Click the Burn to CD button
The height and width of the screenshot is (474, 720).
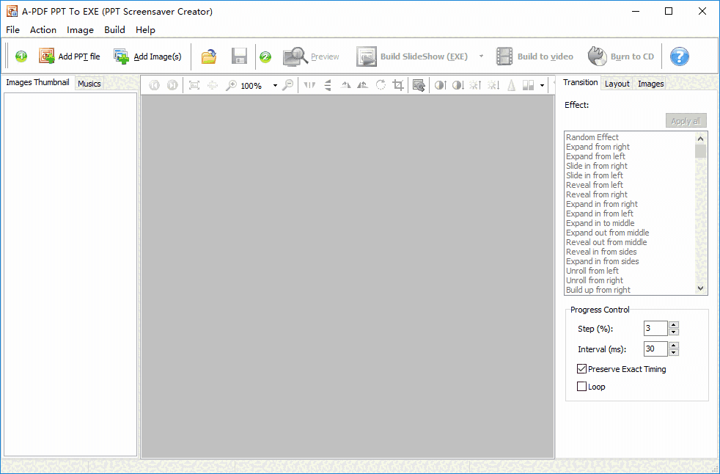coord(621,56)
